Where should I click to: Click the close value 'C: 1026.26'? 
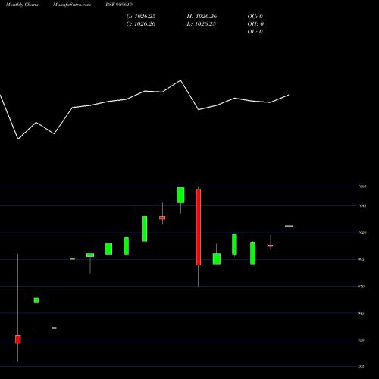tap(141, 24)
